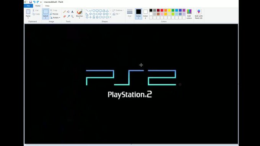Image resolution: width=260 pixels, height=146 pixels.
Task: Click the Copy button
Action: click(x=36, y=14)
